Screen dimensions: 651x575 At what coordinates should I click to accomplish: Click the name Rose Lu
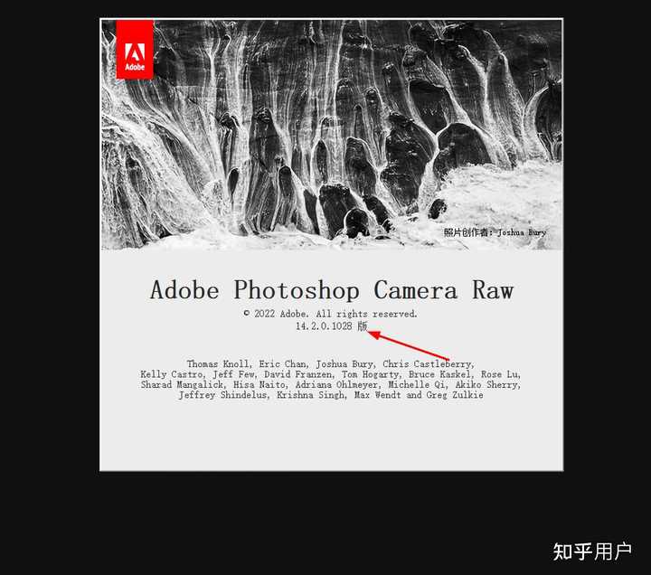point(498,374)
